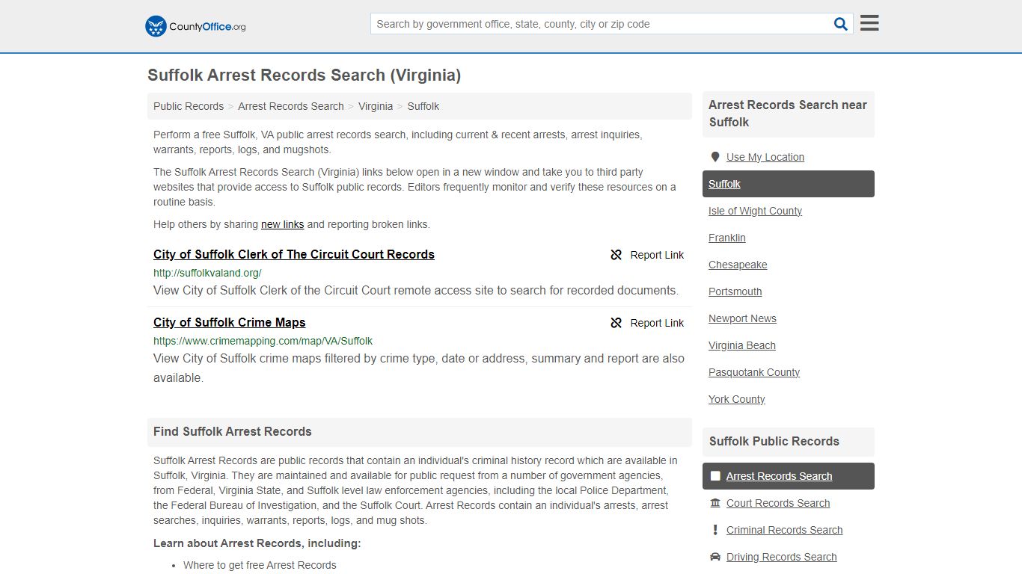Open Public Records breadcrumb
This screenshot has height=574, width=1022.
pos(189,106)
